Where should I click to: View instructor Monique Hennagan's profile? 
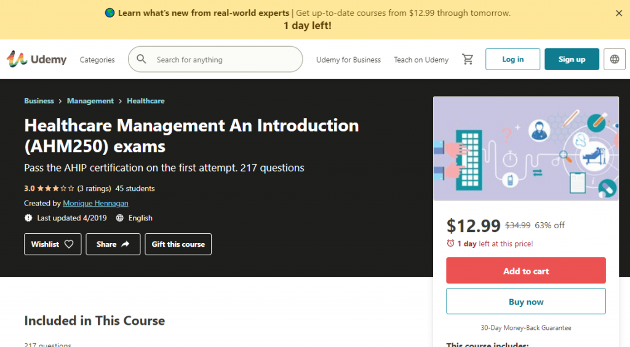95,203
